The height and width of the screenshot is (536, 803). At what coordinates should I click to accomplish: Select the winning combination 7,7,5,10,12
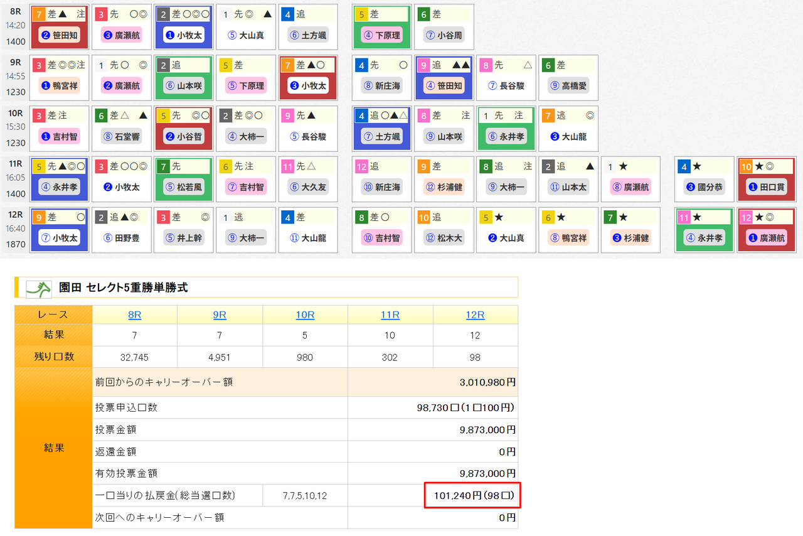(x=305, y=496)
